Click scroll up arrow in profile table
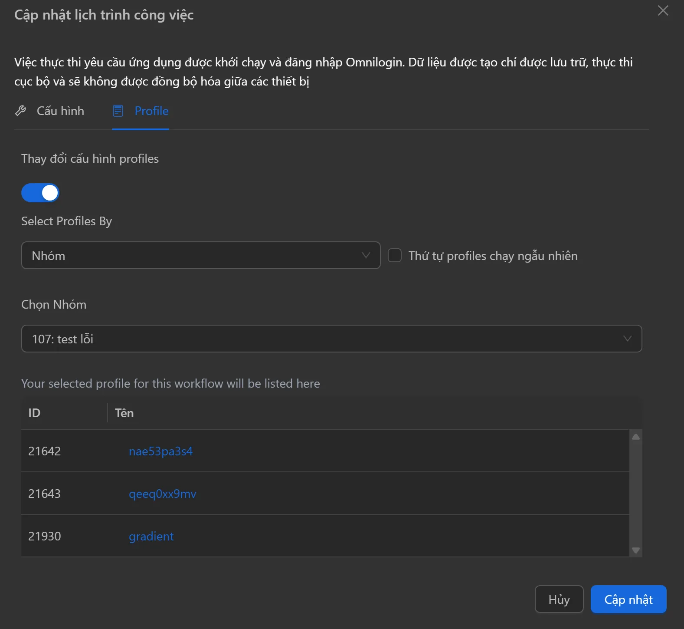This screenshot has width=684, height=629. tap(636, 437)
